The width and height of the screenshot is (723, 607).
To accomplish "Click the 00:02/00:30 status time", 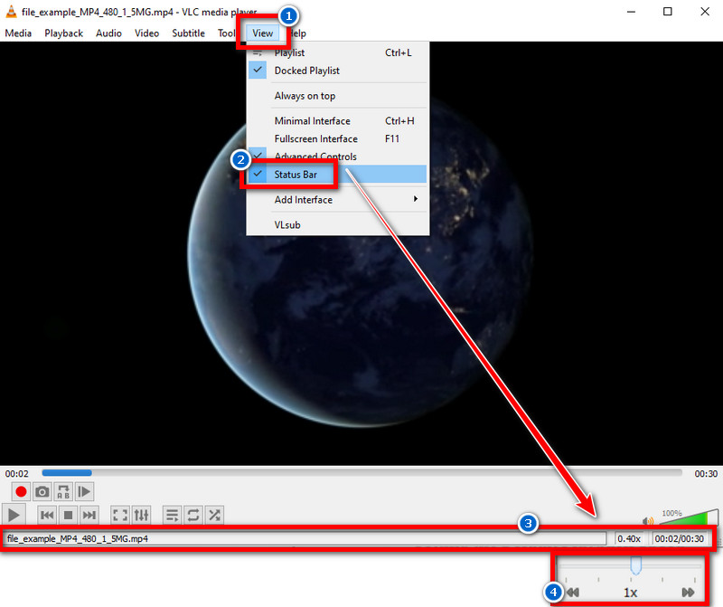I will [x=680, y=538].
